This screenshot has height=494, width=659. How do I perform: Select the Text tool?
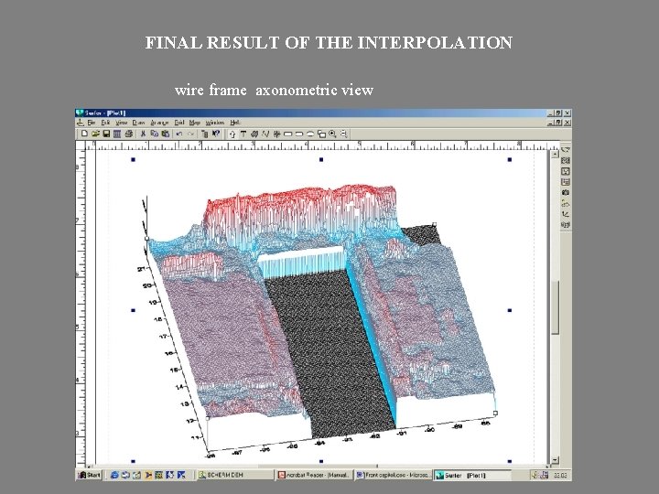point(243,134)
